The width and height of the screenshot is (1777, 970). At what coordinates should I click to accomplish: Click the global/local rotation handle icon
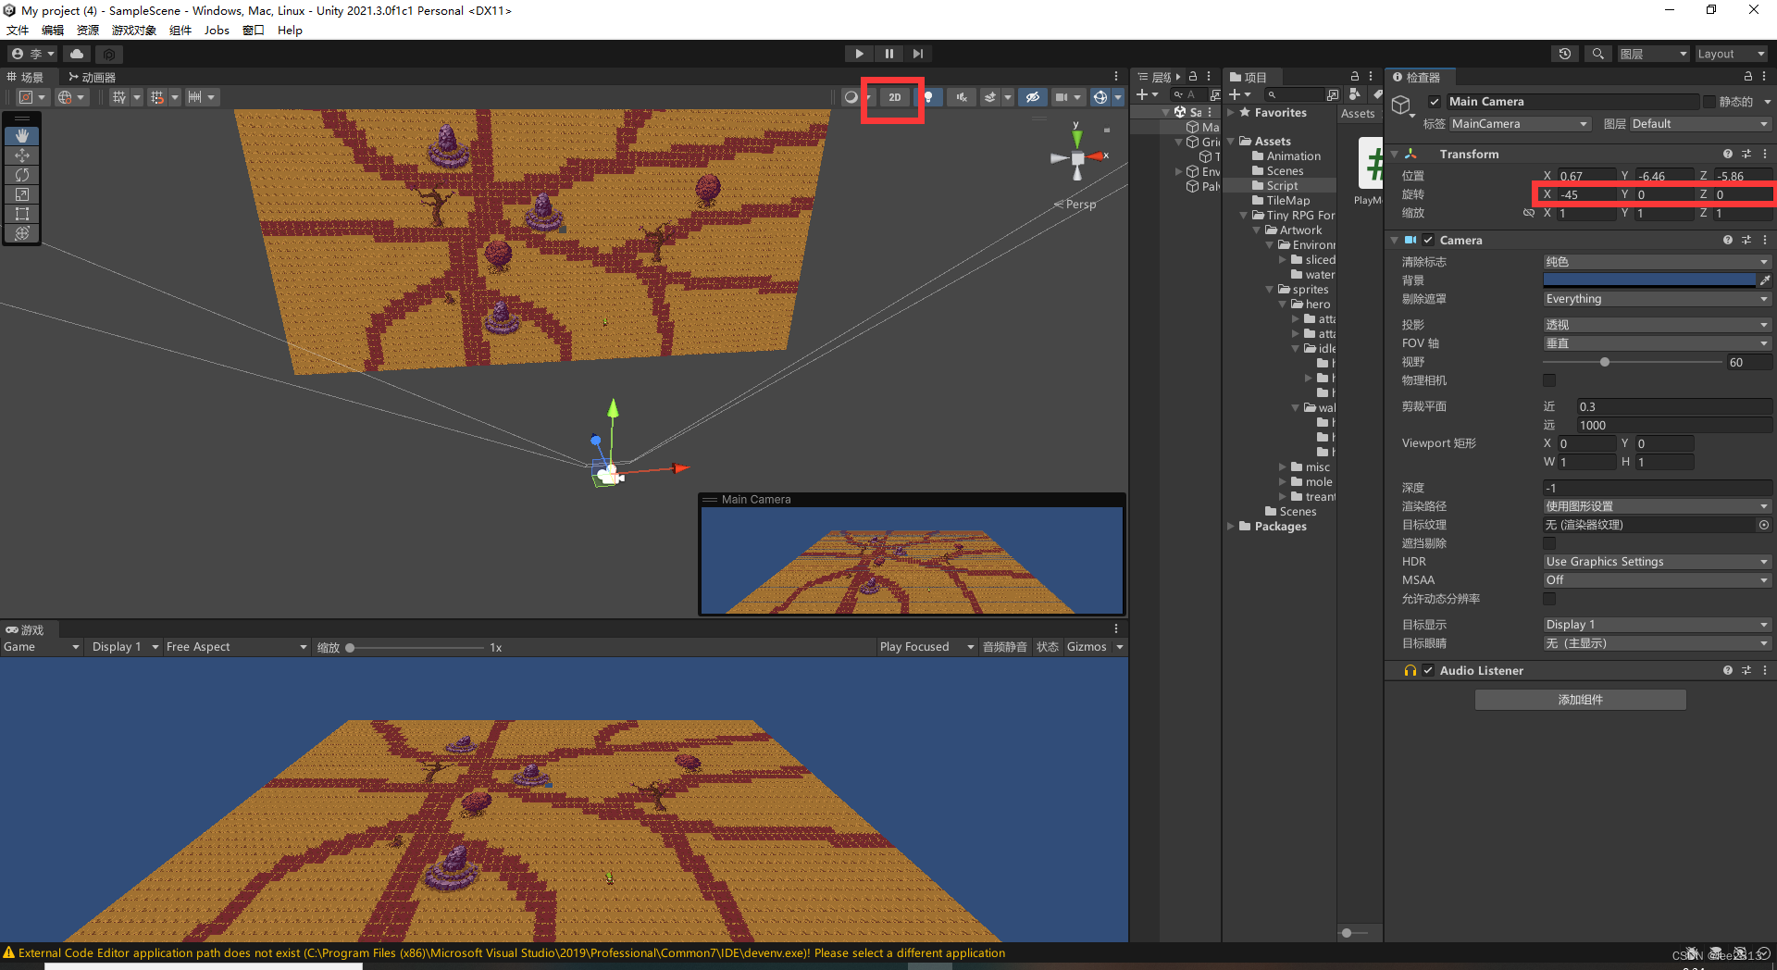[65, 97]
